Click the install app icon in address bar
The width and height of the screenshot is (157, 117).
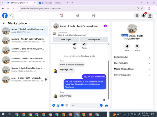pyautogui.click(x=138, y=8)
